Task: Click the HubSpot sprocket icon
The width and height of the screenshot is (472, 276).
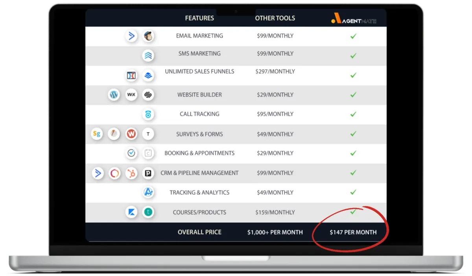Action: 131,173
